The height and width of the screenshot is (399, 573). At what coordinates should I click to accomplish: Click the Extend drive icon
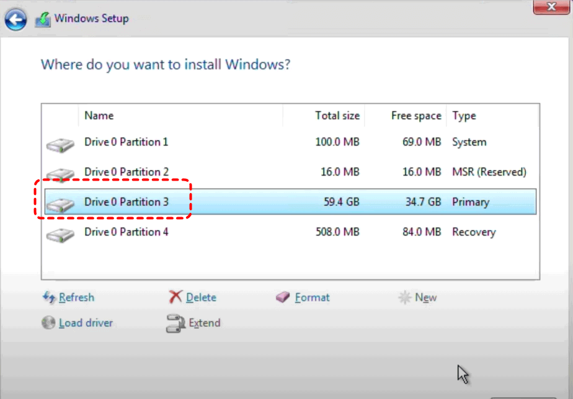(175, 323)
